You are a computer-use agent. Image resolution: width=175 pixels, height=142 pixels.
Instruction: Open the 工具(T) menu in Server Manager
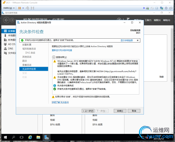tap(148, 20)
